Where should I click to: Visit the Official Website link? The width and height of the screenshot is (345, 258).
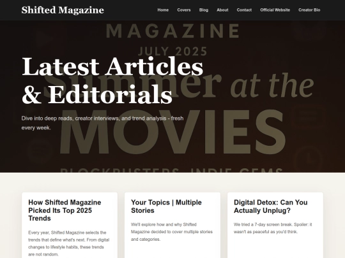click(275, 10)
